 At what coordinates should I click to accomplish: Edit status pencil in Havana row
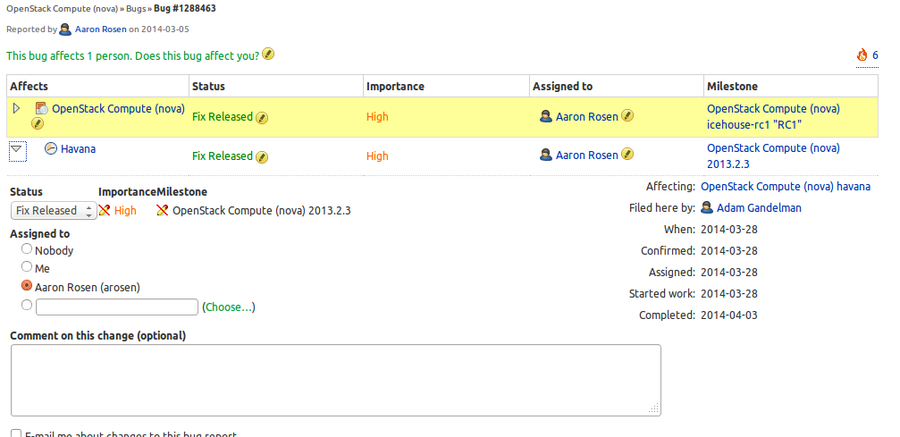(262, 156)
